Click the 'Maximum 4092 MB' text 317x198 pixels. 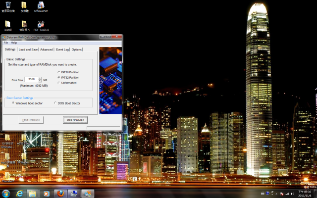(34, 86)
